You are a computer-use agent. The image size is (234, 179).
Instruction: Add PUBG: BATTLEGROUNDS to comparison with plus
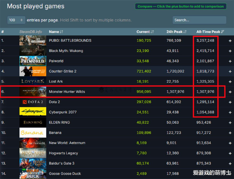click(230, 41)
